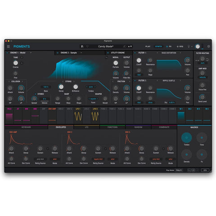Select previous Collision type arrow
The width and height of the screenshot is (216, 216).
tap(9, 81)
